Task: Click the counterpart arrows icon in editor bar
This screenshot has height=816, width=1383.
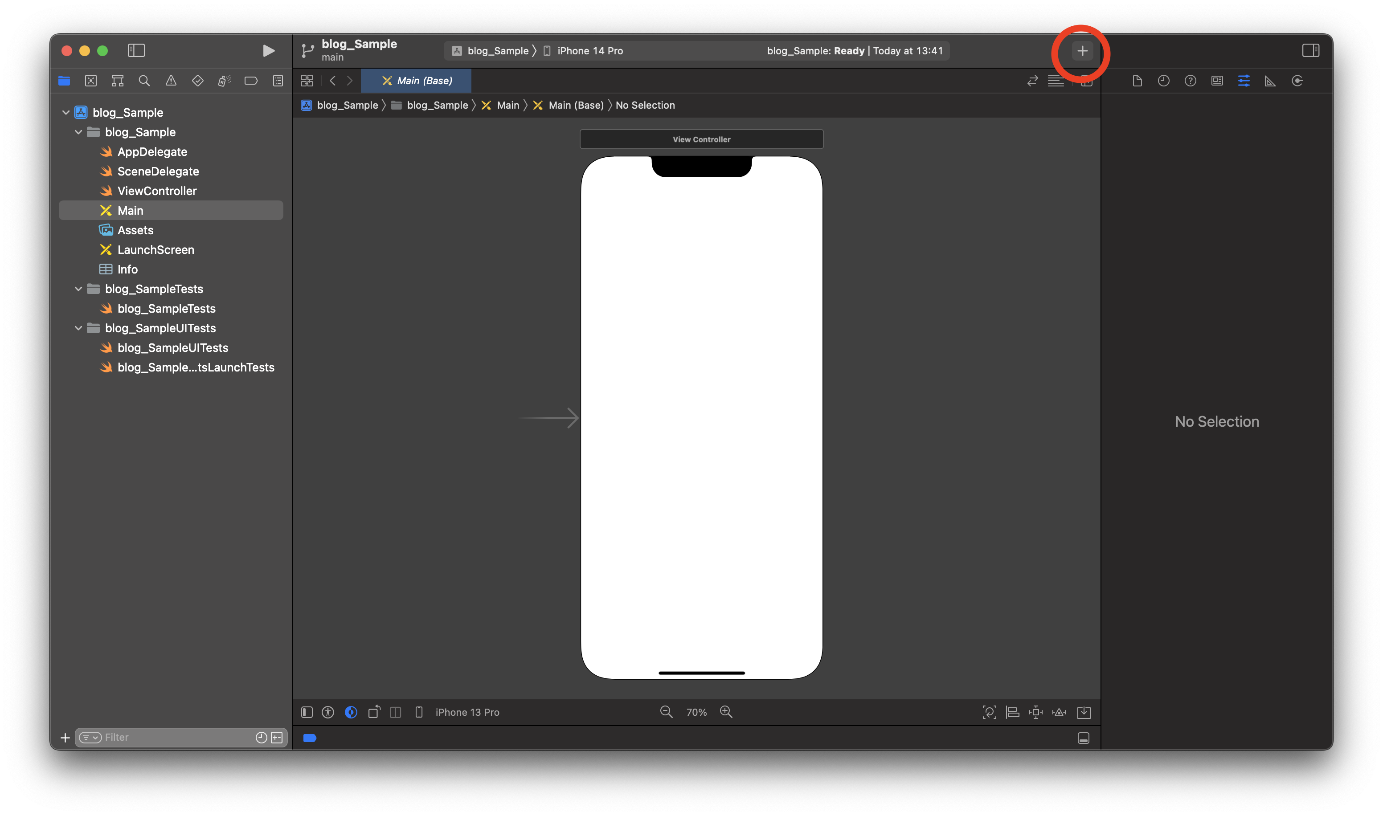Action: [x=1032, y=81]
